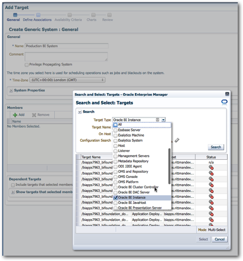Screen dimensions: 243x261
Task: Enable Privilege Propagating System checkbox
Action: coord(26,65)
